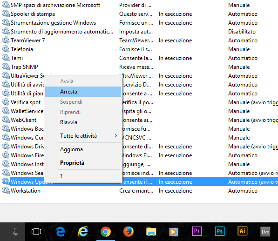Image resolution: width=278 pixels, height=241 pixels.
Task: Click the gear icon of WebClient
Action: (x=6, y=120)
